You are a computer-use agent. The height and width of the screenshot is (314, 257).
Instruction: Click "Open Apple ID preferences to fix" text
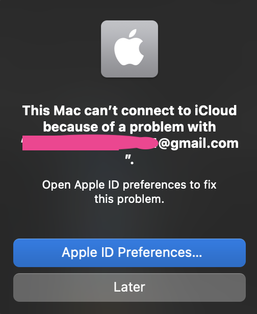pos(130,185)
